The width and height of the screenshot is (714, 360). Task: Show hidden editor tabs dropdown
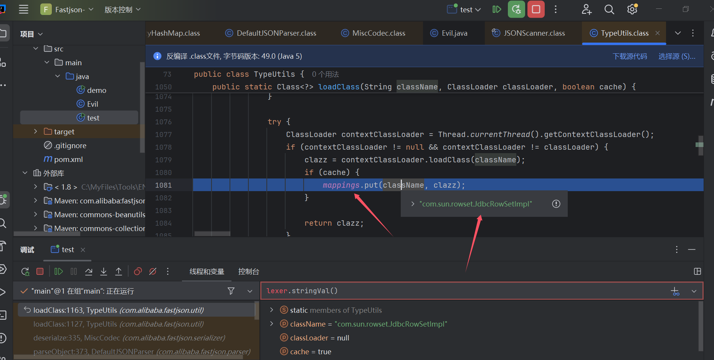678,33
